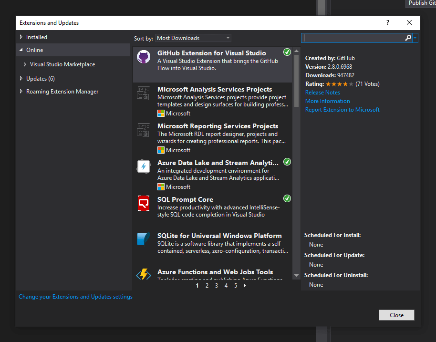Go to page 4 of results
This screenshot has height=342, width=436.
226,286
